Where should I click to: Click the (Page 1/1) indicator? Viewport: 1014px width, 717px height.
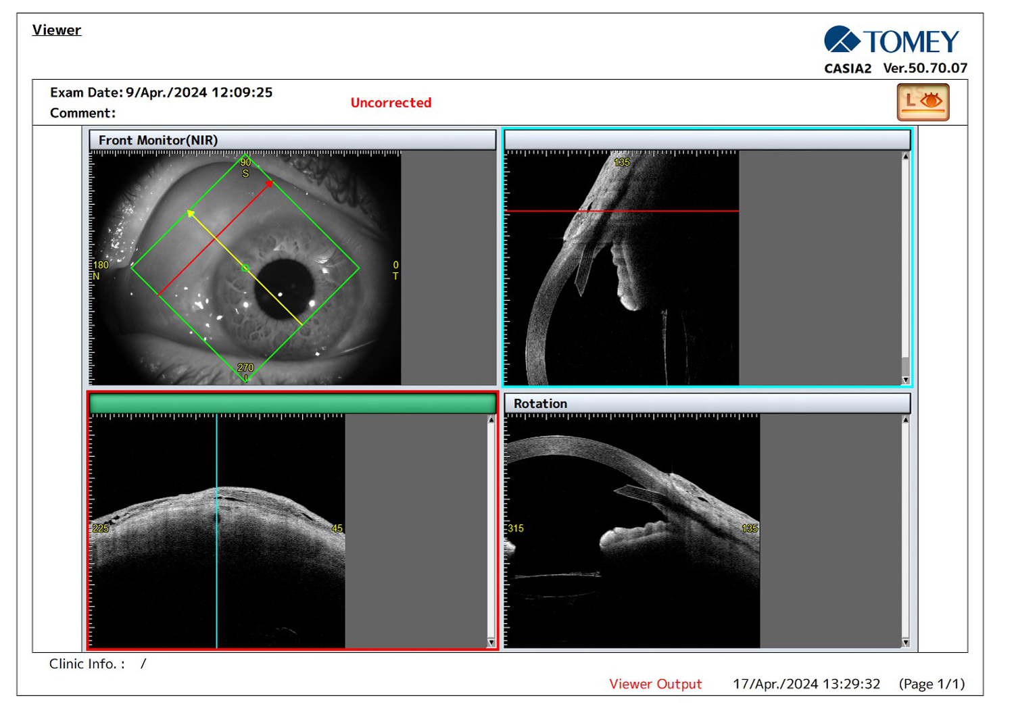[932, 684]
